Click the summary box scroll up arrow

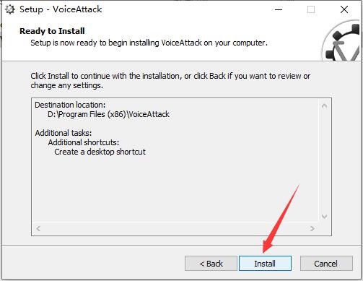324,105
